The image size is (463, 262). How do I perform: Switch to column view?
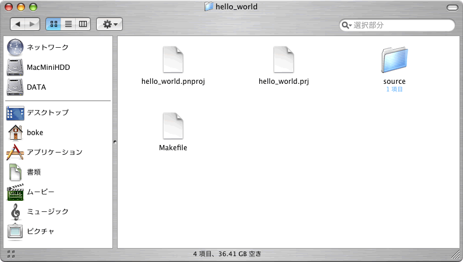tap(83, 24)
